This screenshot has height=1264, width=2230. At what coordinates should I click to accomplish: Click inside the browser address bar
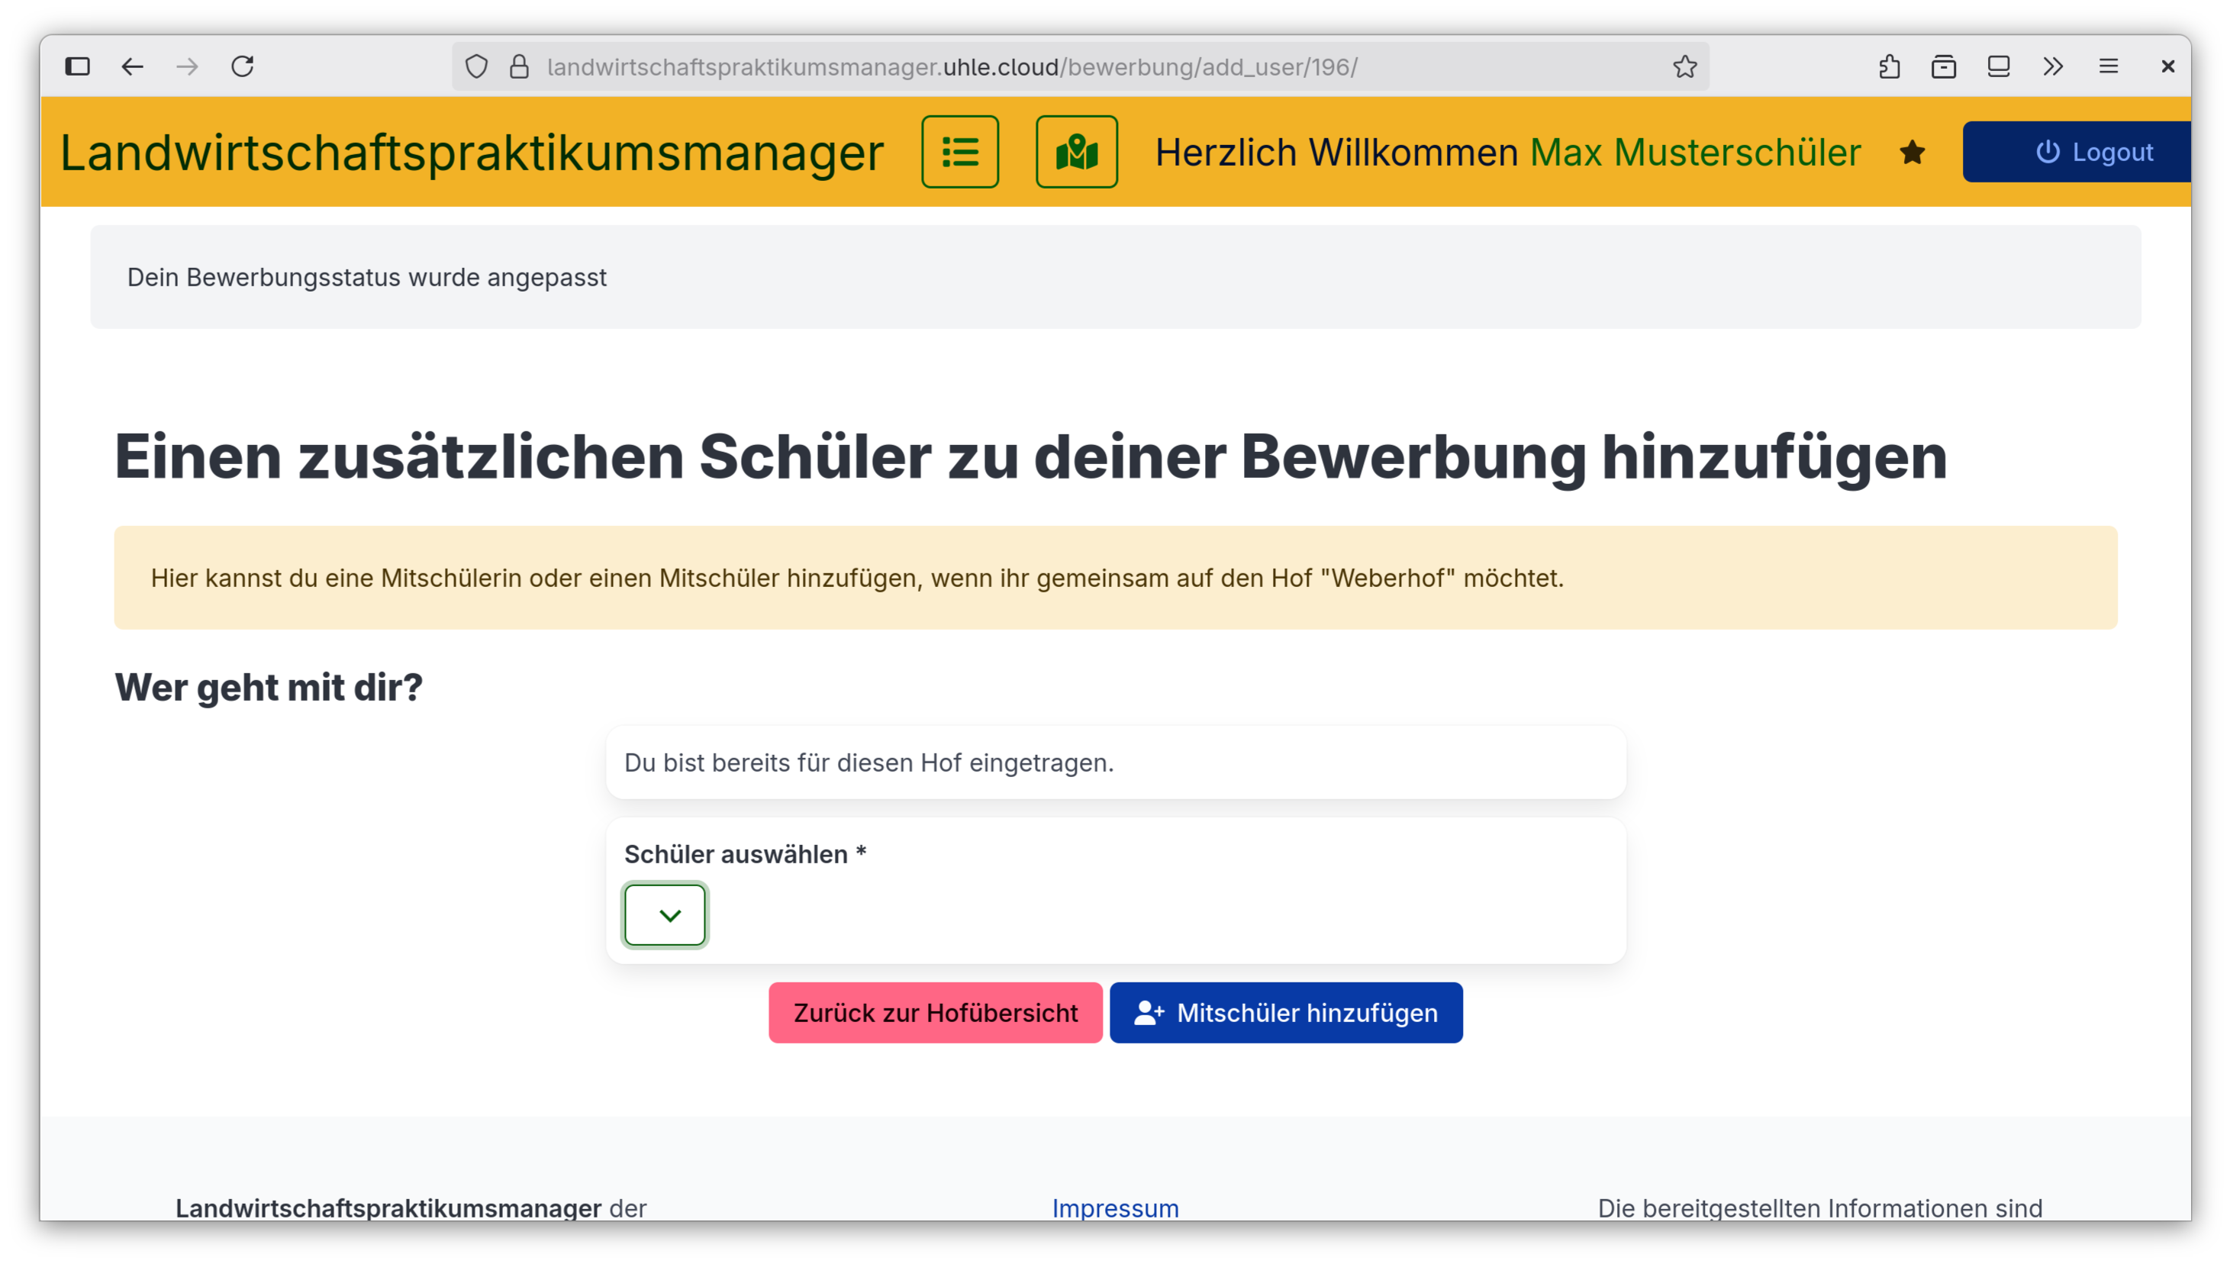coord(955,66)
